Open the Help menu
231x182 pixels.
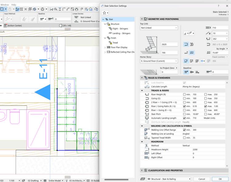[x=14, y=5]
